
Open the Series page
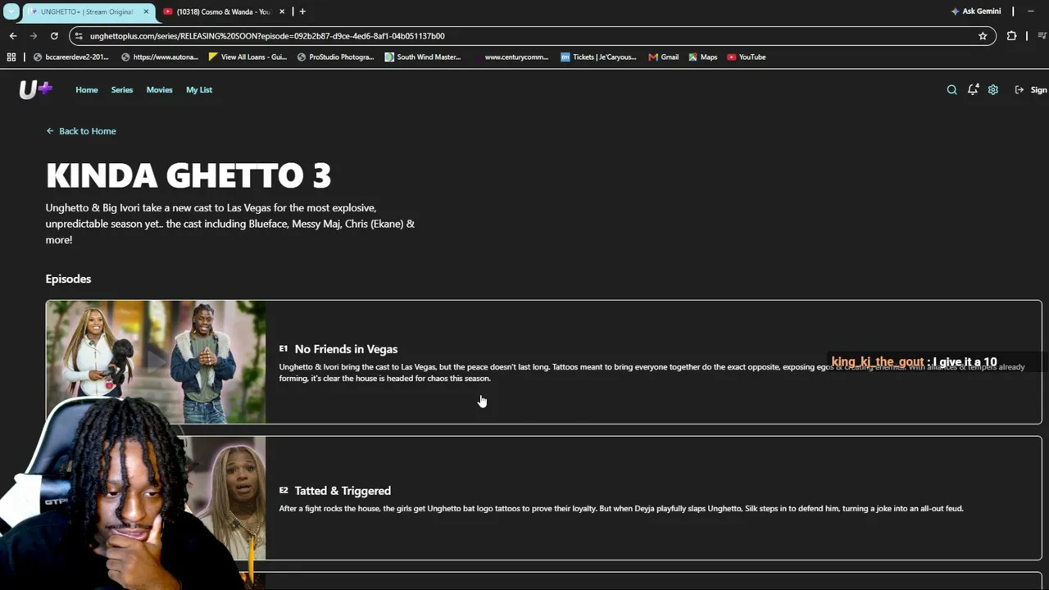(122, 90)
